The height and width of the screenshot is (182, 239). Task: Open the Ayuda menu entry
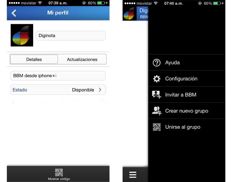[187, 62]
